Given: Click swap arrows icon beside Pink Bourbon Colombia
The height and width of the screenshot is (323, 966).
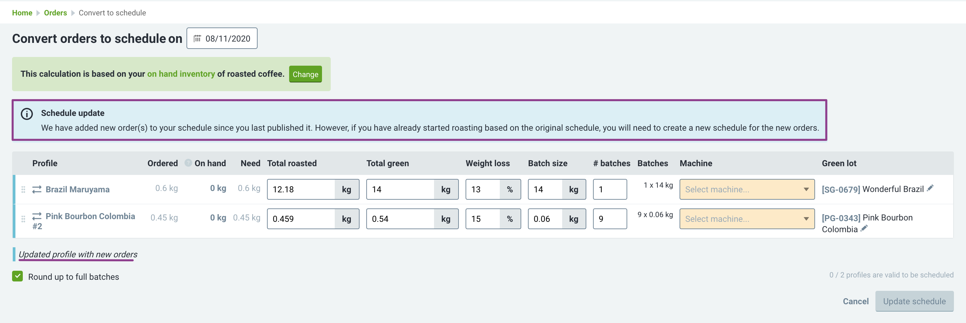Looking at the screenshot, I should click(x=37, y=216).
